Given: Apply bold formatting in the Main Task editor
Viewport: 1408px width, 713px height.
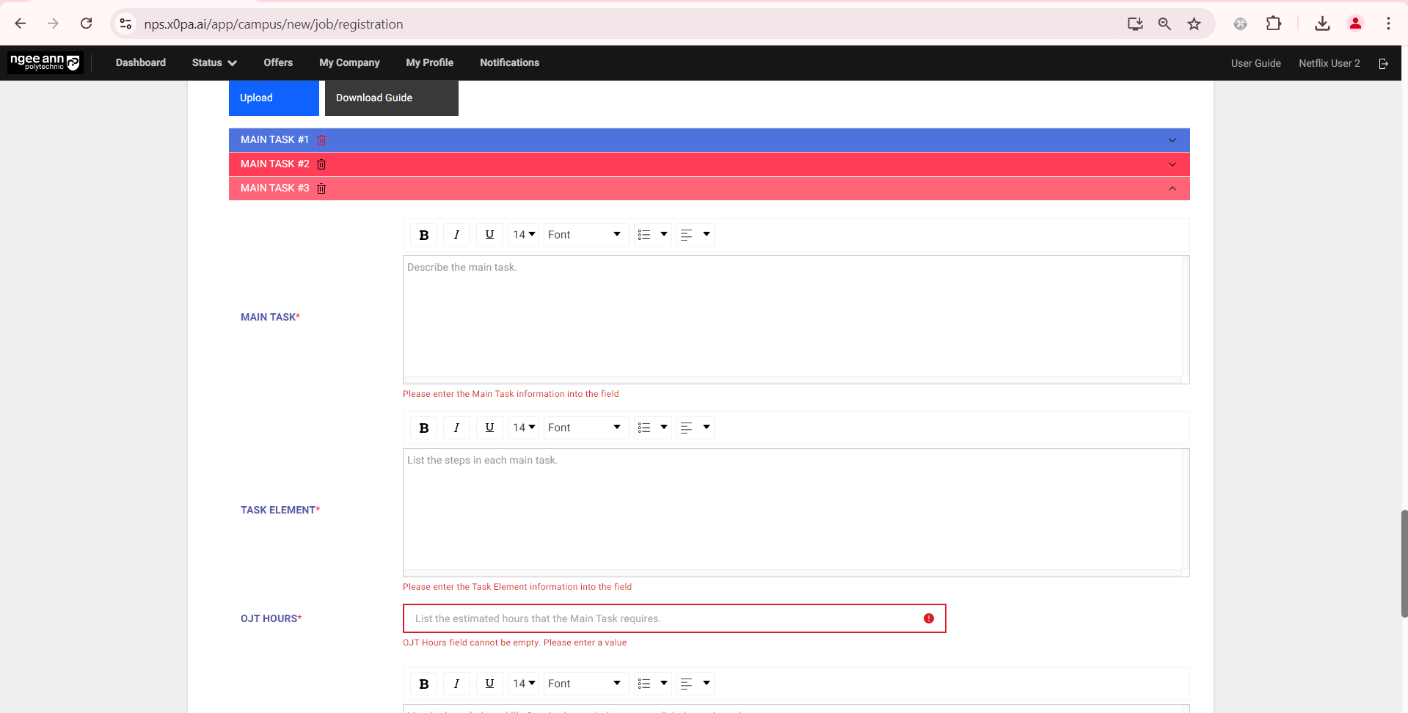Looking at the screenshot, I should tap(423, 234).
